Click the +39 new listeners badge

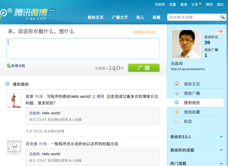219,31
